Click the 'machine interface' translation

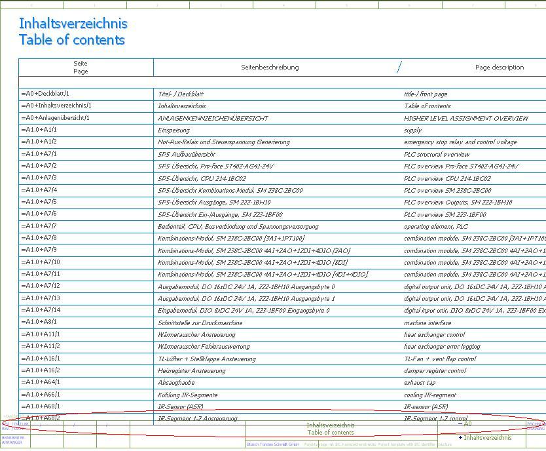coord(428,323)
